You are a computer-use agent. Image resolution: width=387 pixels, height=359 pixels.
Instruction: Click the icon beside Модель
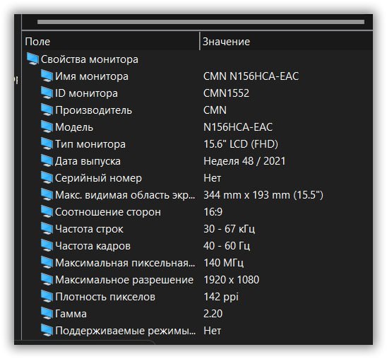[x=47, y=127]
